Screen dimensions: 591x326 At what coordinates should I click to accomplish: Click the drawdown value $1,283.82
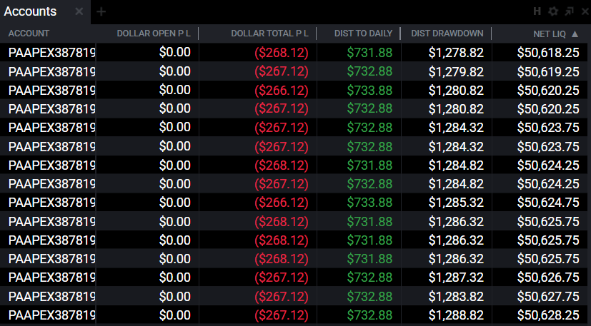[x=456, y=296]
